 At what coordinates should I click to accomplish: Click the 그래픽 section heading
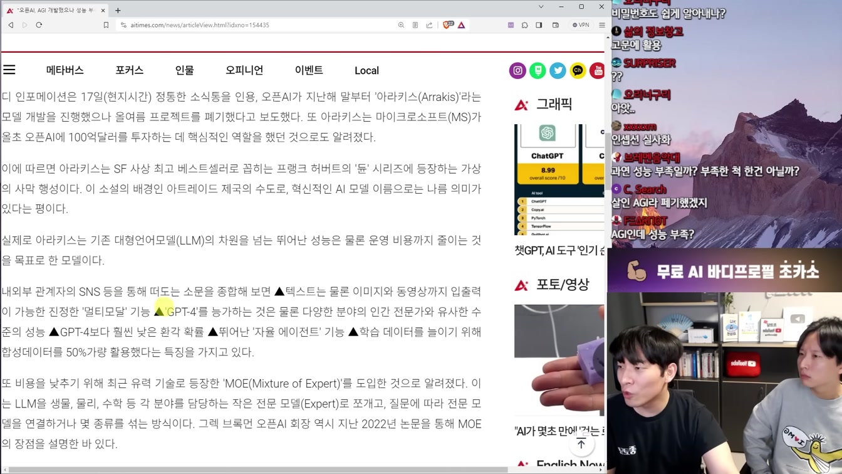[x=554, y=104]
